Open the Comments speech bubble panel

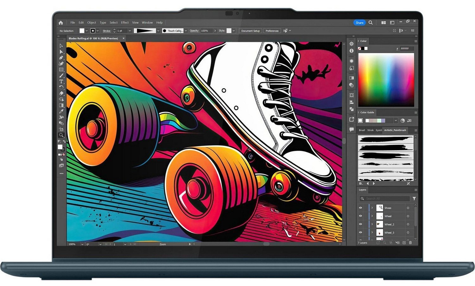pos(351,130)
